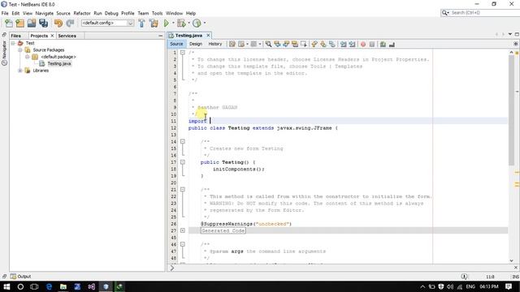The height and width of the screenshot is (292, 520).
Task: Click the Shift Line Right icon
Action: (x=352, y=44)
